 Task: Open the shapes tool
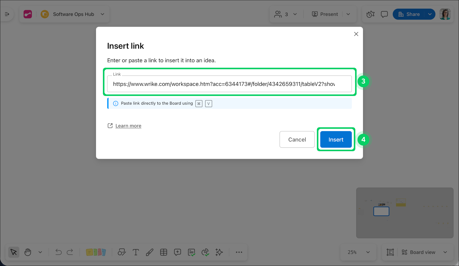[x=121, y=252]
